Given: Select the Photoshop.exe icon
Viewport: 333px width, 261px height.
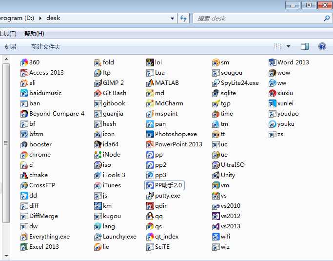Looking at the screenshot, I should [x=150, y=134].
